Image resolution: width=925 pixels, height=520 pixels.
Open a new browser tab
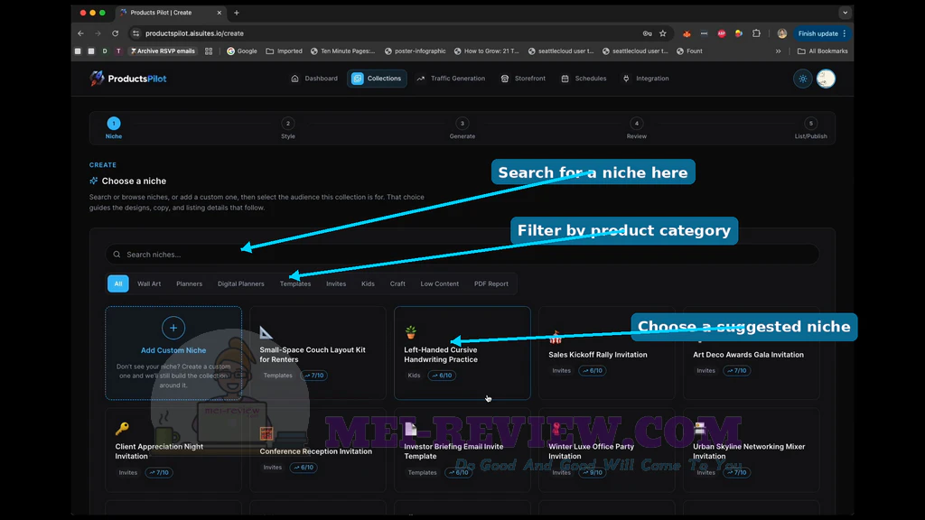(x=237, y=13)
